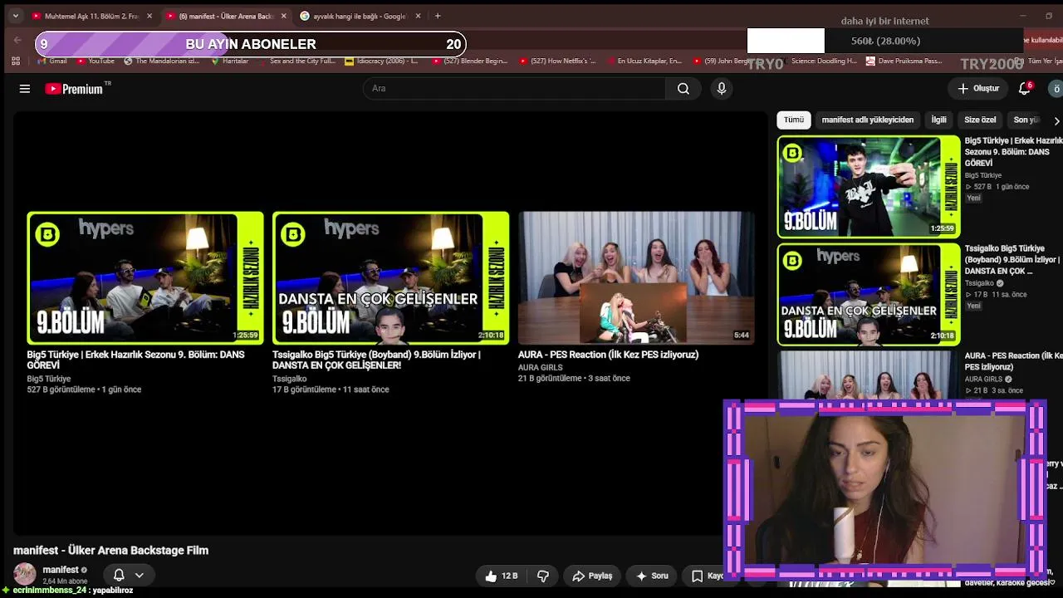Click '527 B görüntüleme' under end-screen video
Image resolution: width=1063 pixels, height=598 pixels.
point(61,390)
